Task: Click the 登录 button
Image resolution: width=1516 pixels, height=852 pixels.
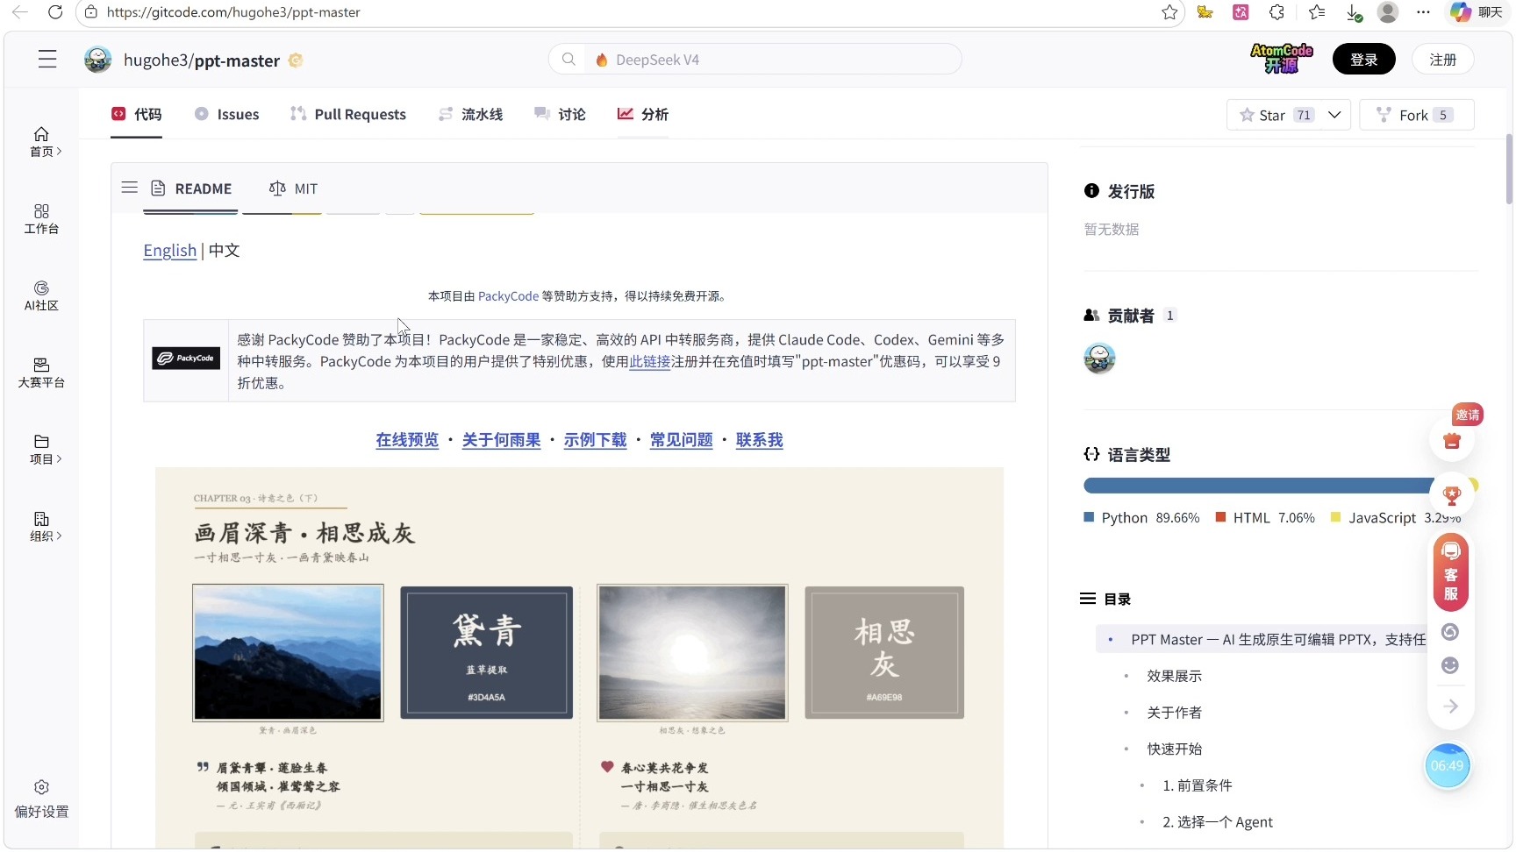Action: pyautogui.click(x=1364, y=60)
